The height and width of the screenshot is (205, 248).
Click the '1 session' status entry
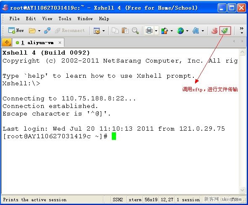(188, 200)
